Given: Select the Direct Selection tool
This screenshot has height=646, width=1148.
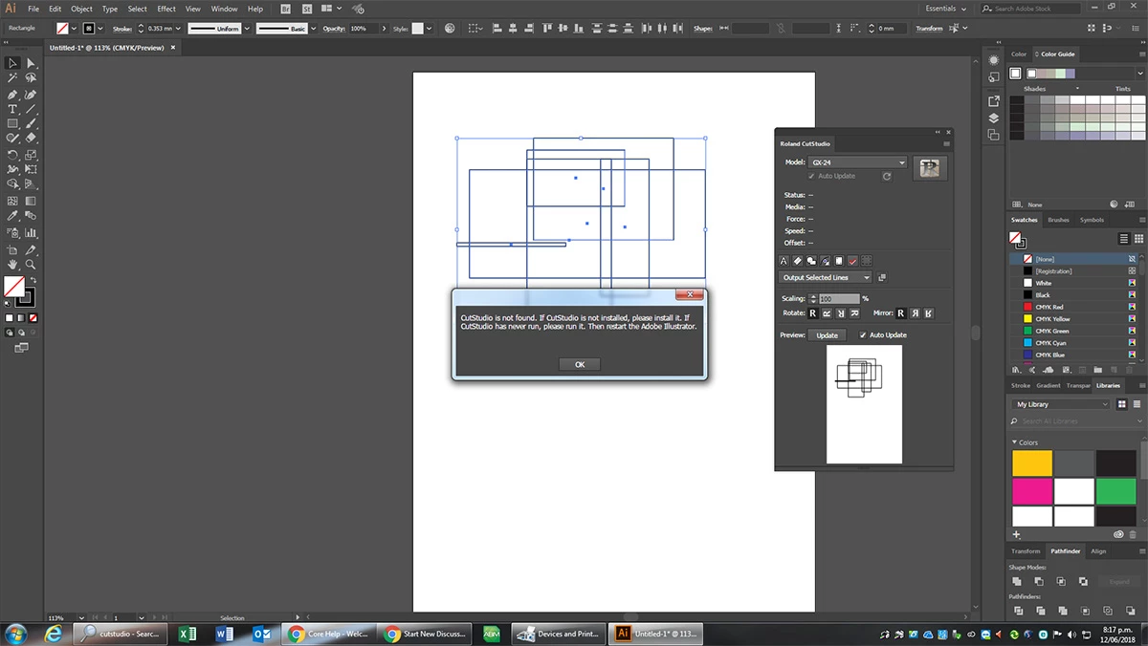Looking at the screenshot, I should (31, 63).
